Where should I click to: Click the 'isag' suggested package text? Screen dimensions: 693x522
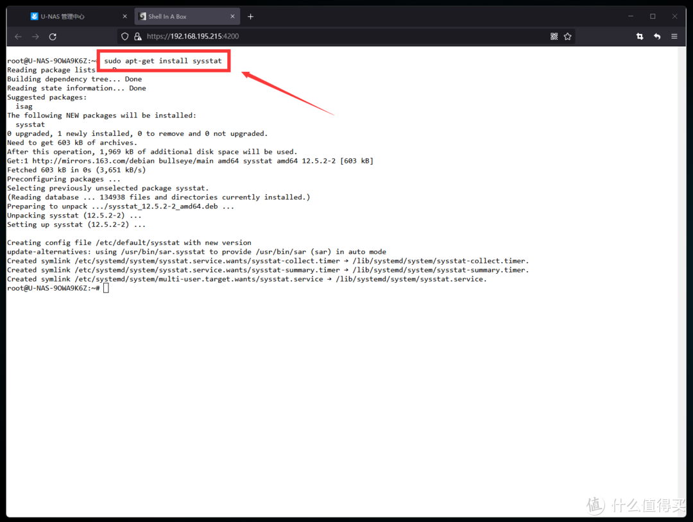point(24,106)
